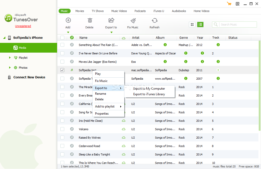261x169 pixels.
Task: Click the register note icon in title bar
Action: [238, 4]
